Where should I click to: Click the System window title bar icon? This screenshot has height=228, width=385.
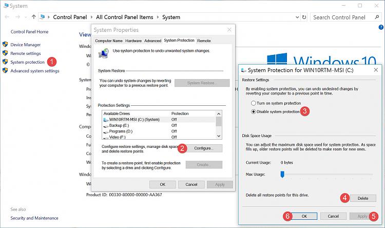point(6,6)
